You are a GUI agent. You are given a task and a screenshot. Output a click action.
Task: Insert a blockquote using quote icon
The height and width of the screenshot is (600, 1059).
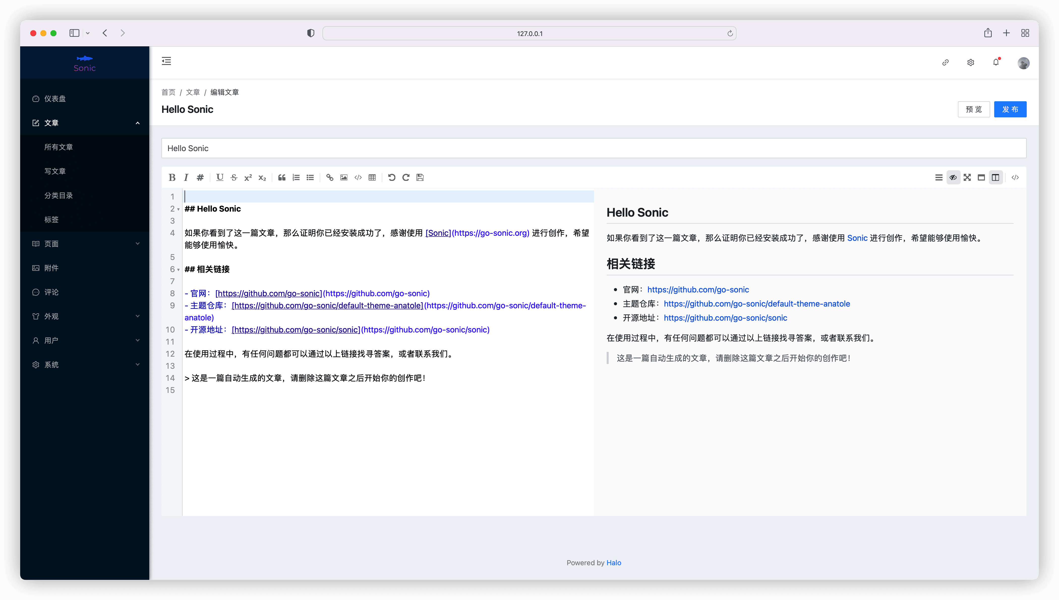(x=282, y=178)
